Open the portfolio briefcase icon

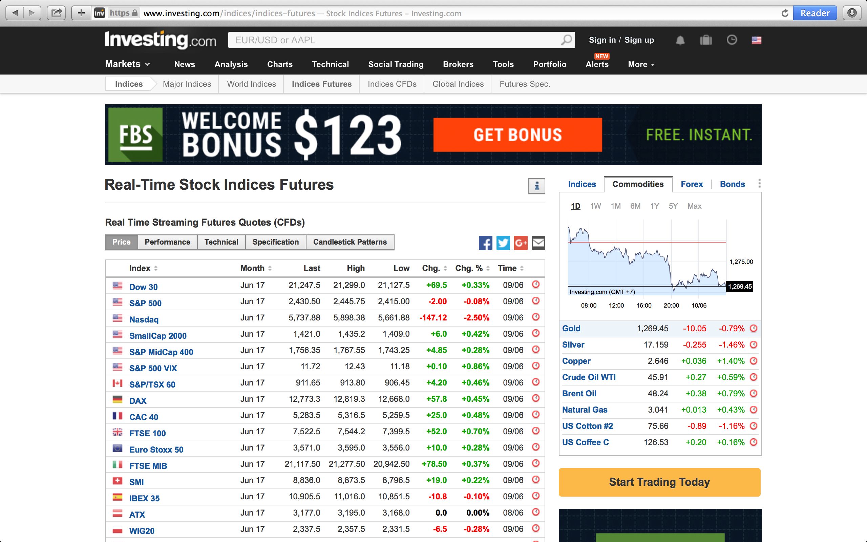706,40
